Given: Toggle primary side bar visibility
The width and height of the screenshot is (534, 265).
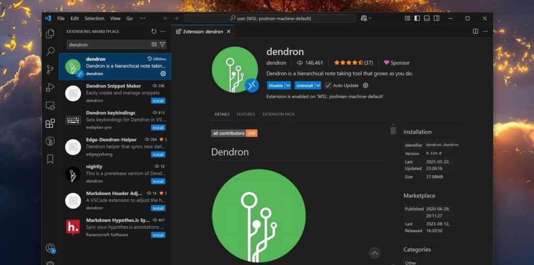Looking at the screenshot, I should coord(417,18).
